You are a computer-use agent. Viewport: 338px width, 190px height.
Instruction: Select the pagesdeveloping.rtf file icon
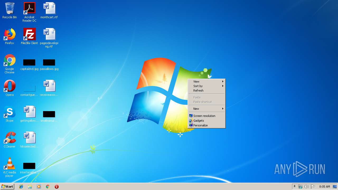pos(49,38)
